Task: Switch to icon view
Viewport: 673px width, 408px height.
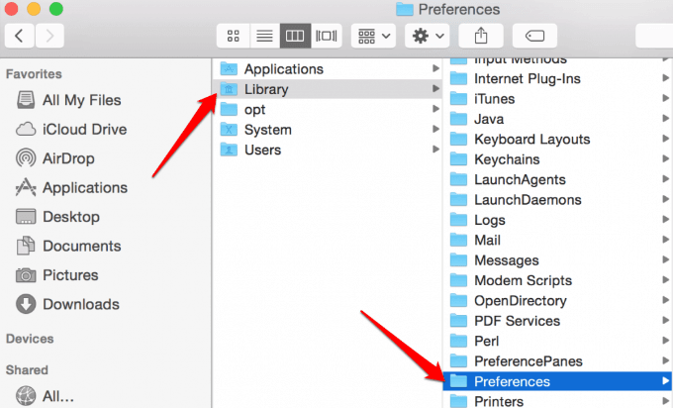Action: 233,36
